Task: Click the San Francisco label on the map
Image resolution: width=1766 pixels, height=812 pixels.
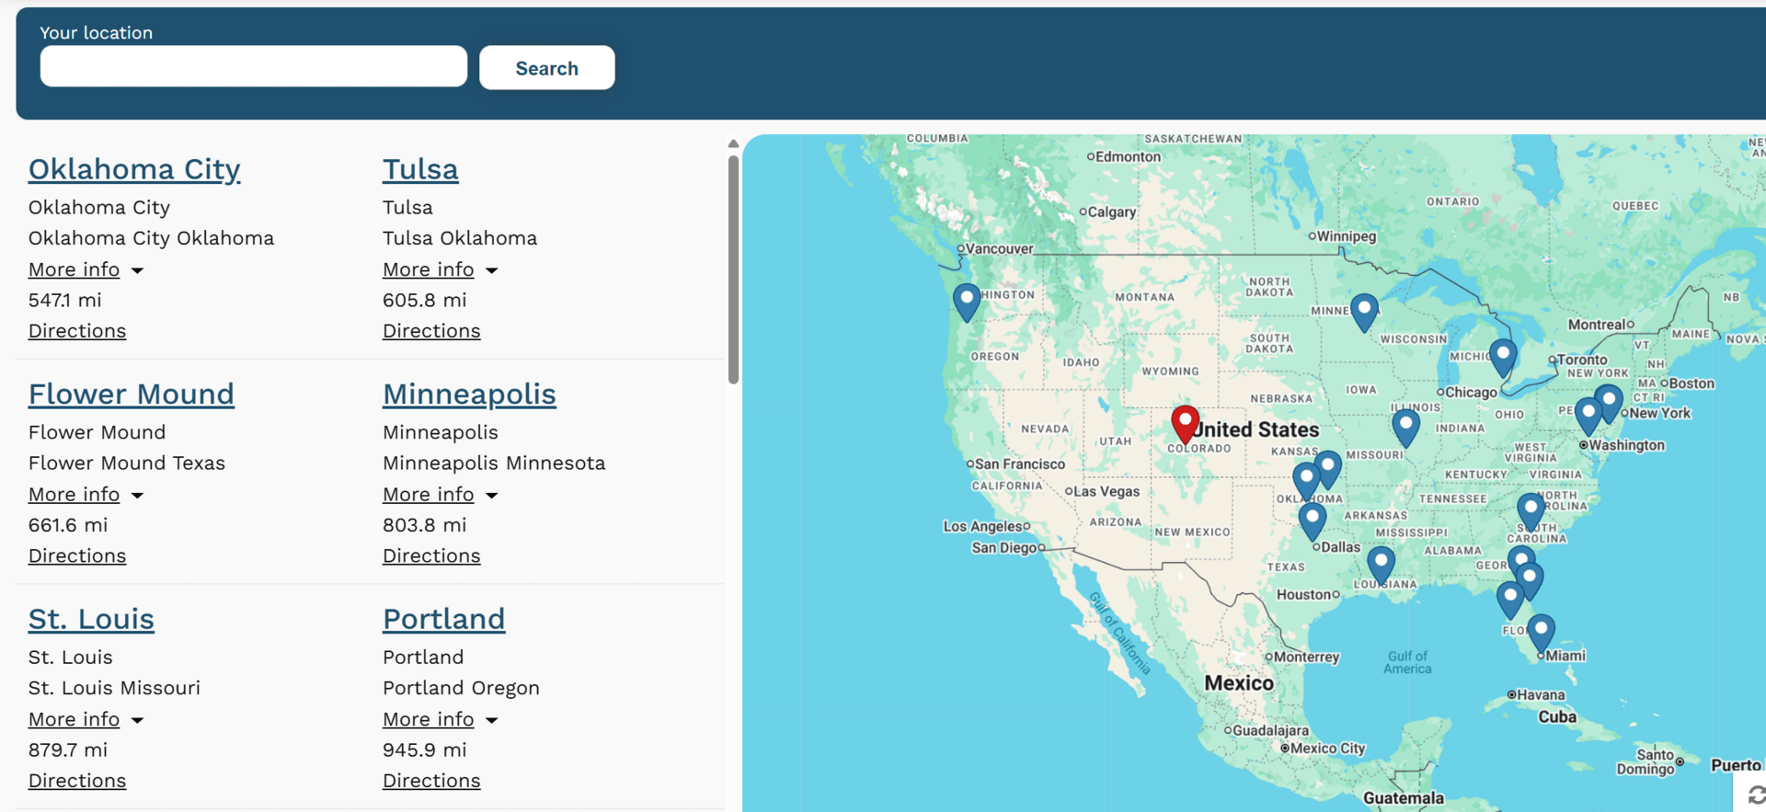Action: (x=1020, y=463)
